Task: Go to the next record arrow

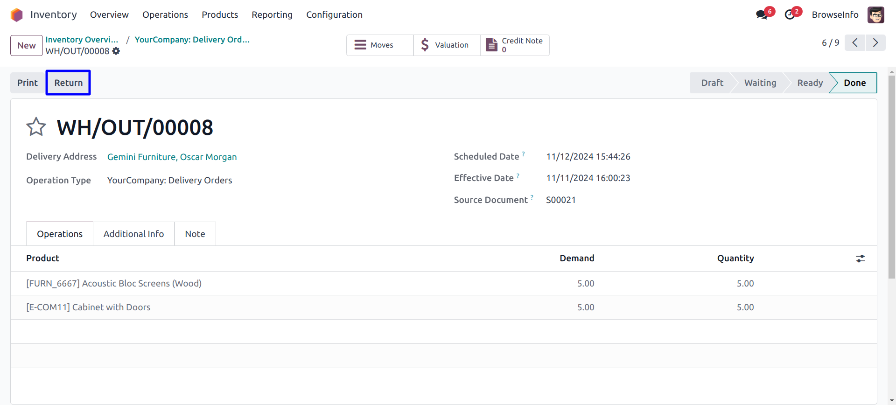Action: click(x=875, y=43)
